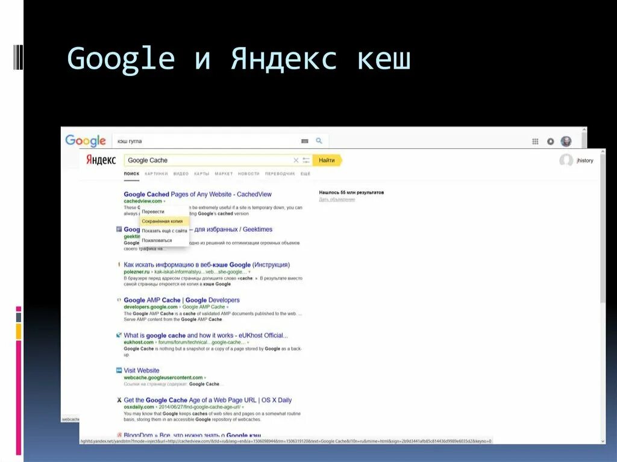Choose Перевести in the popup menu

click(x=164, y=211)
